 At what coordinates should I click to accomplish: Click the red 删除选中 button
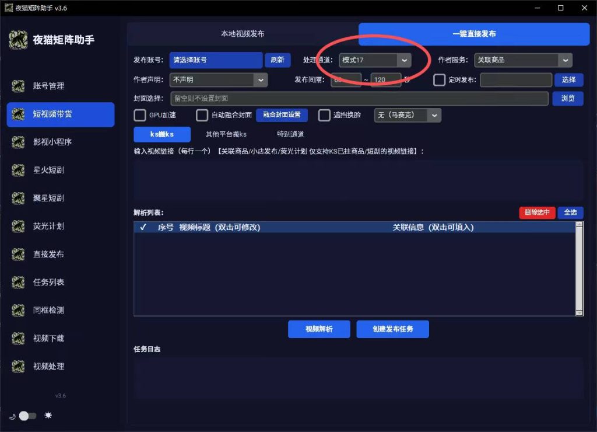click(x=537, y=212)
